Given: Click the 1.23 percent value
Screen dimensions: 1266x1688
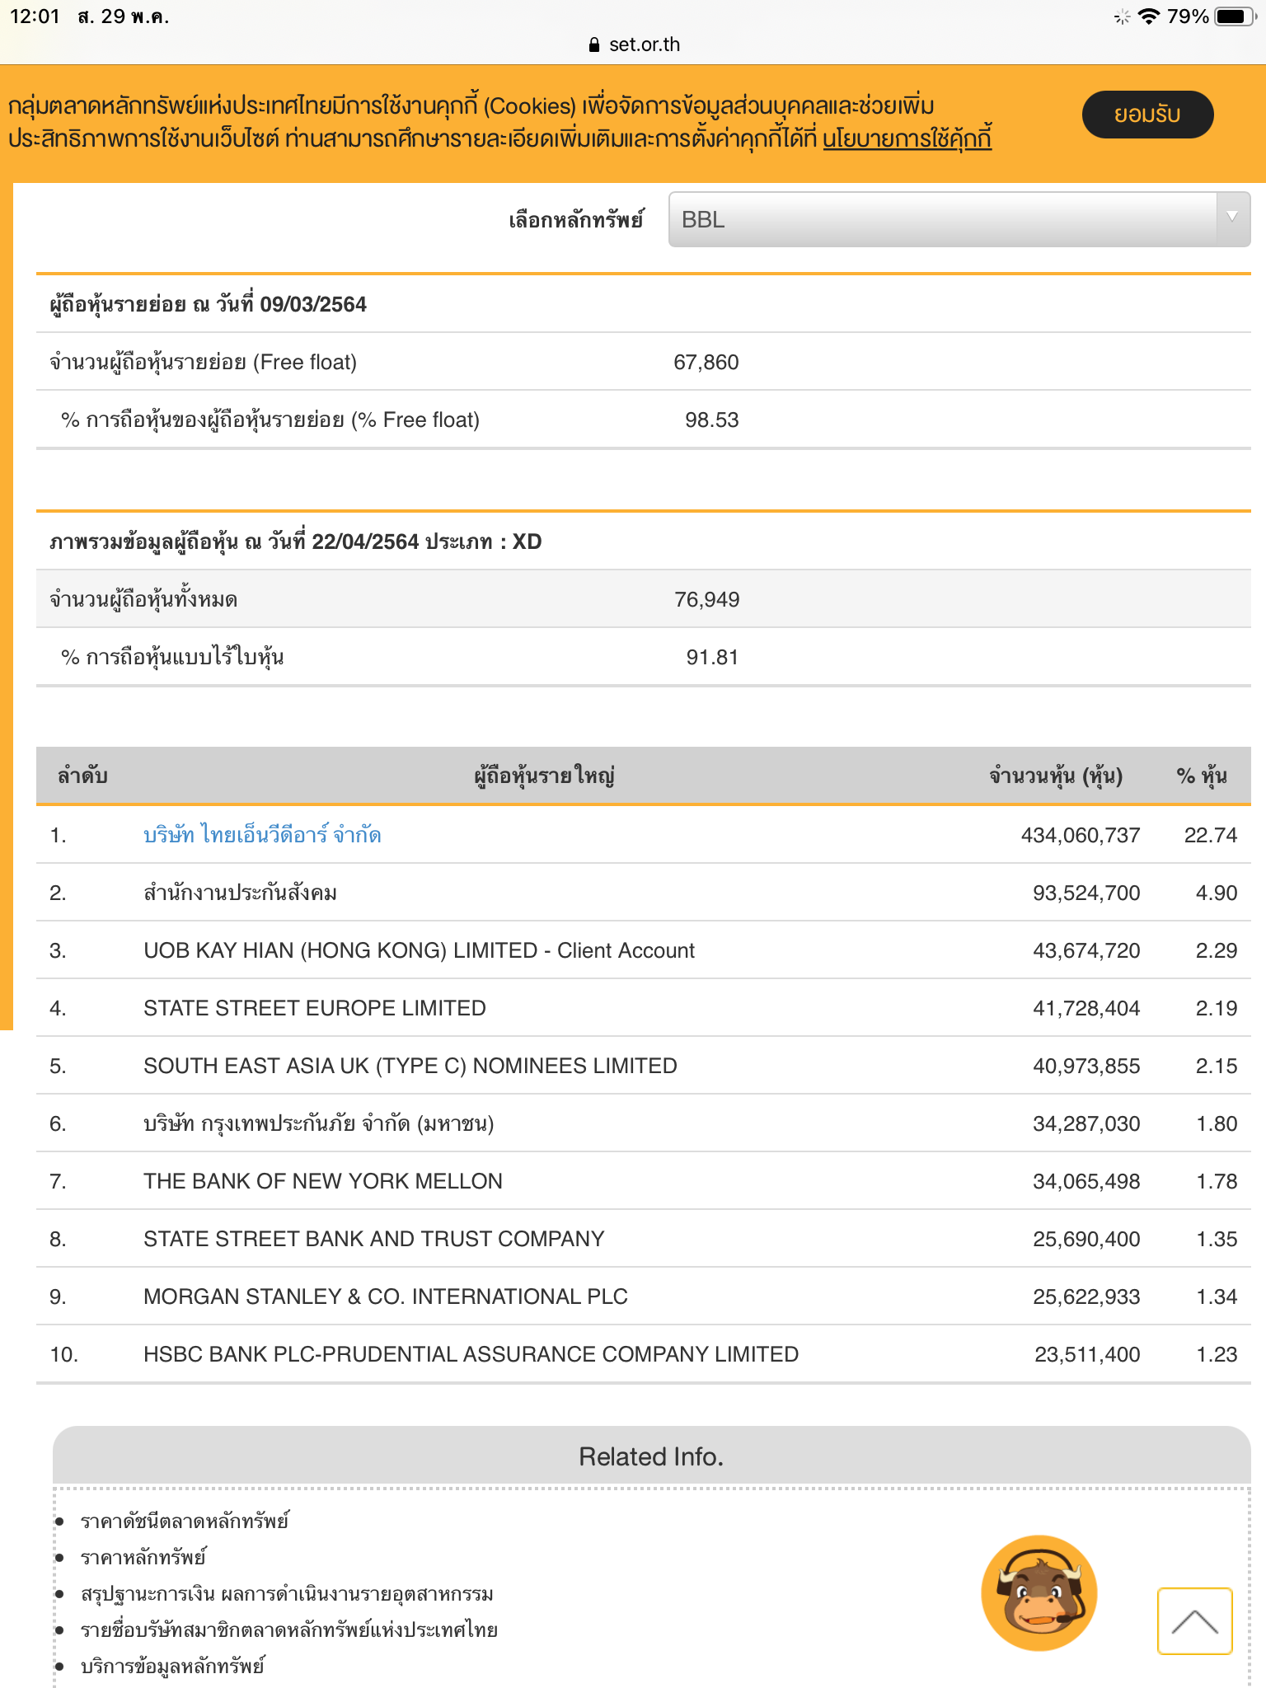Looking at the screenshot, I should 1217,1354.
